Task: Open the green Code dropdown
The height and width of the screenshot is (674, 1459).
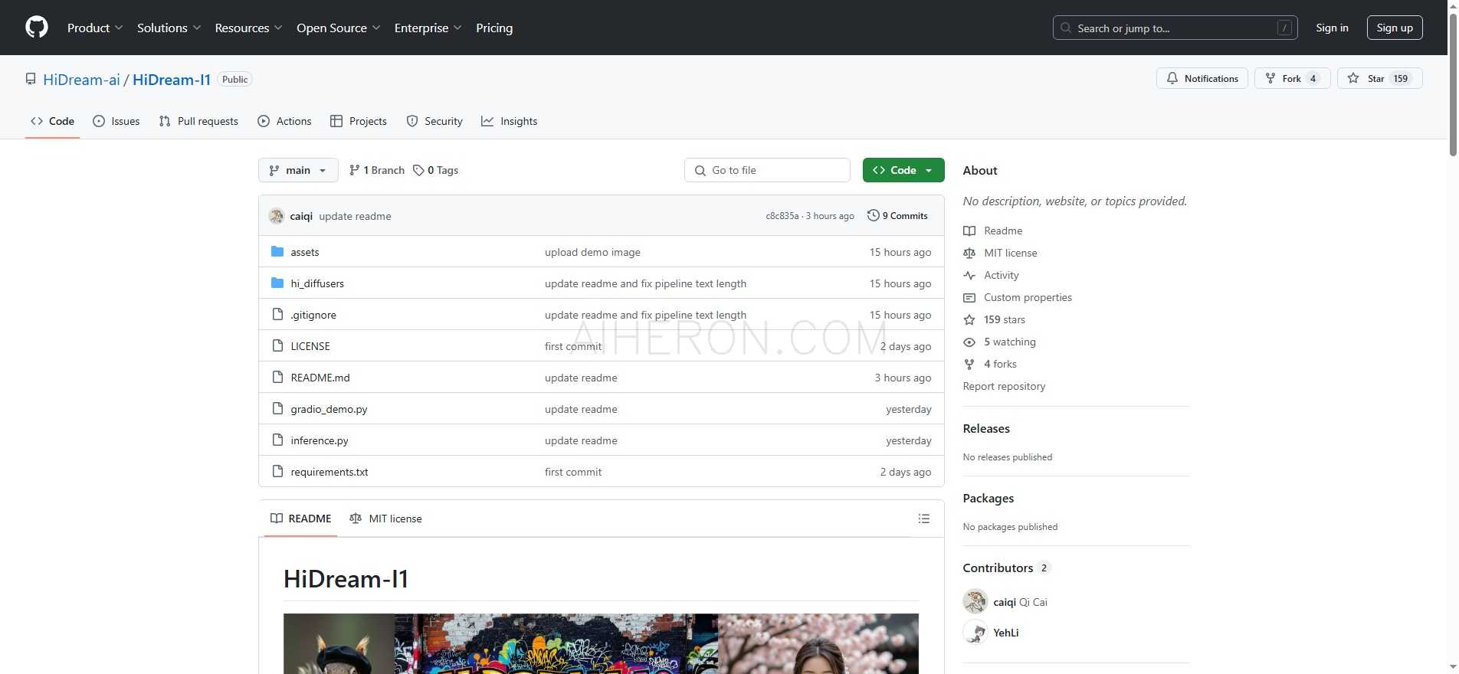Action: point(903,170)
